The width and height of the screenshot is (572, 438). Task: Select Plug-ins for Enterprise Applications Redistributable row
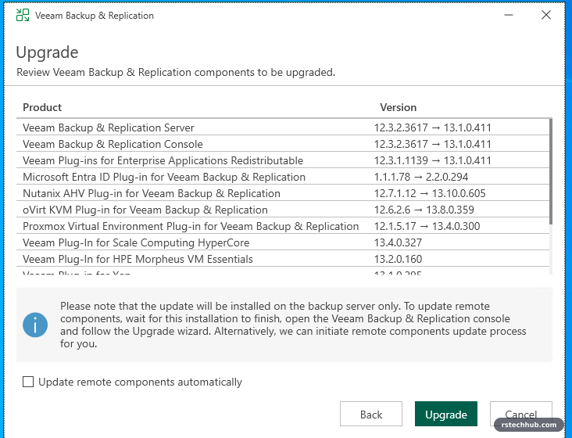pos(283,160)
